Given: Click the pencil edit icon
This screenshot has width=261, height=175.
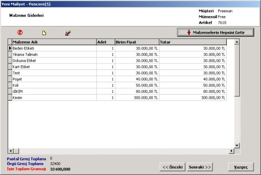Looking at the screenshot, I should tap(68, 33).
